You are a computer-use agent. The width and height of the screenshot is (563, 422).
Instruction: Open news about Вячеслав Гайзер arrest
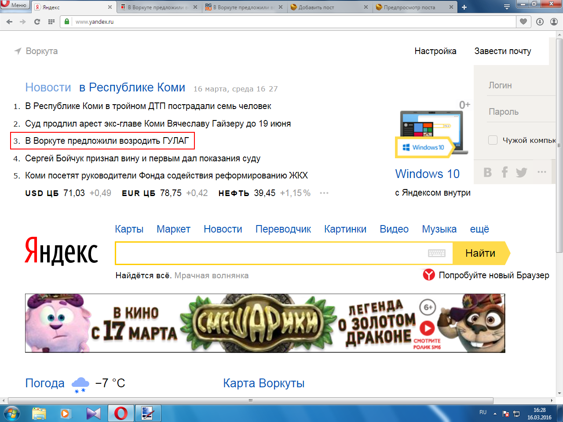pyautogui.click(x=158, y=124)
